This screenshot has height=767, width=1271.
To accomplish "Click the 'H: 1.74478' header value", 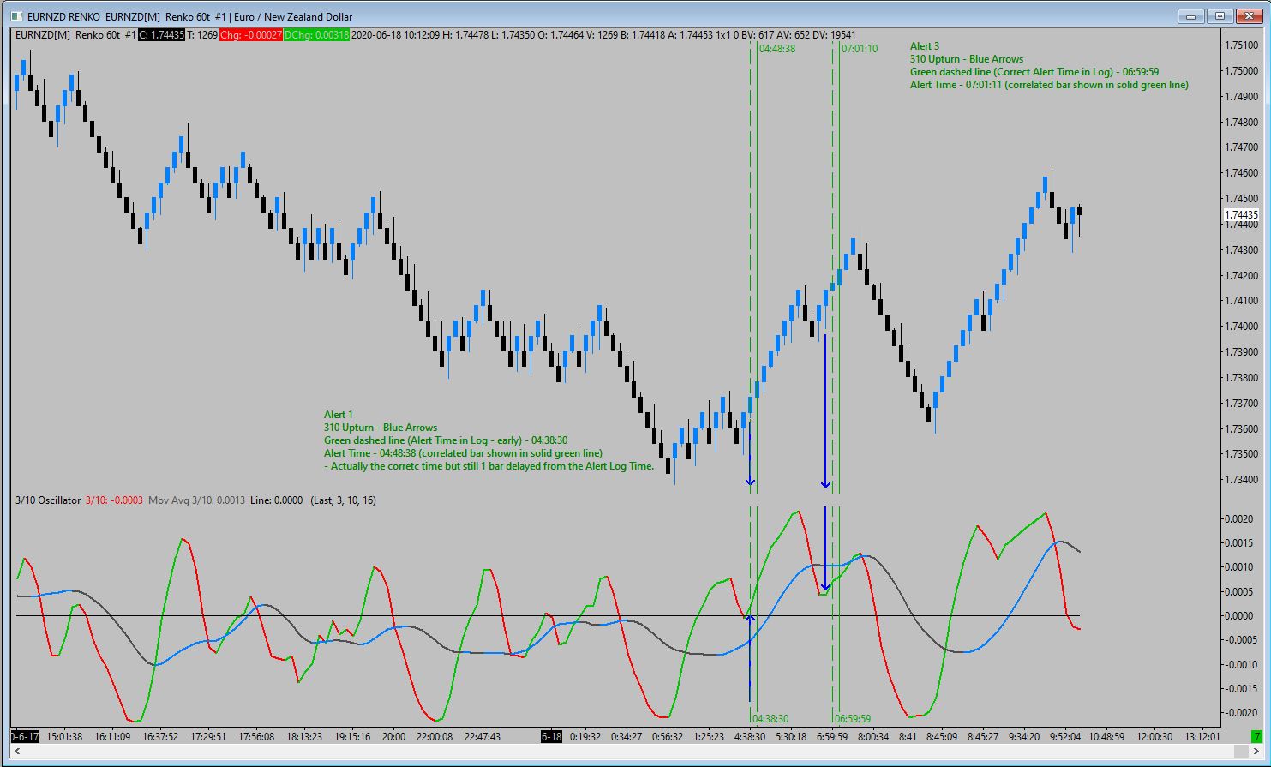I will coord(466,35).
